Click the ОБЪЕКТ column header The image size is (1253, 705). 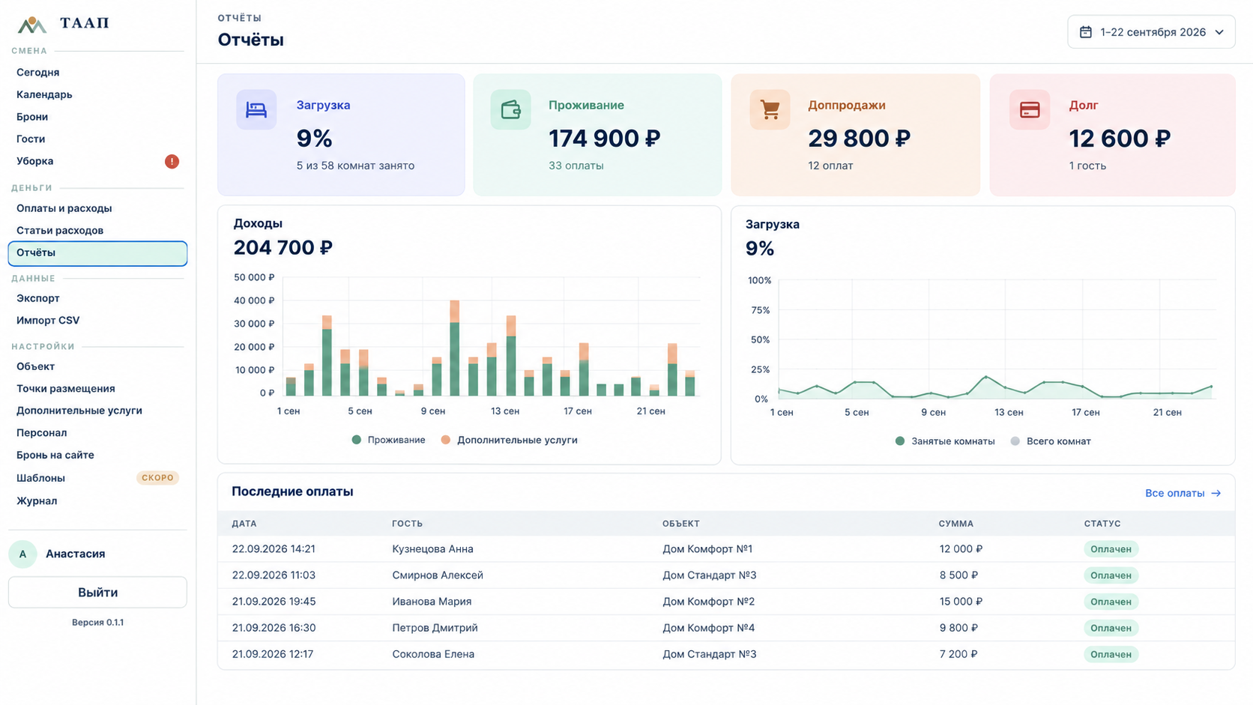click(680, 524)
